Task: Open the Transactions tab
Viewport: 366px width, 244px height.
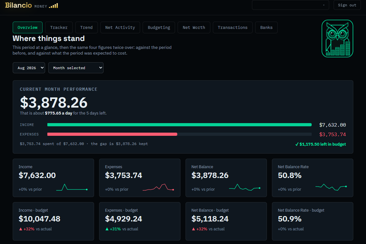Action: click(233, 28)
